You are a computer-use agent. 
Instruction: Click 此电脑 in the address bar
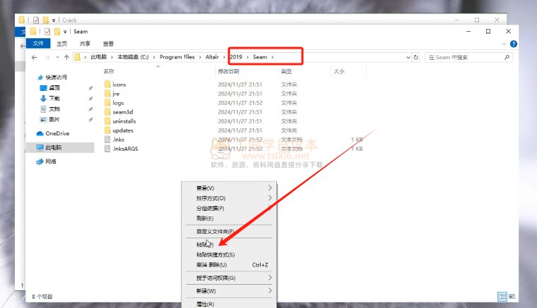99,57
